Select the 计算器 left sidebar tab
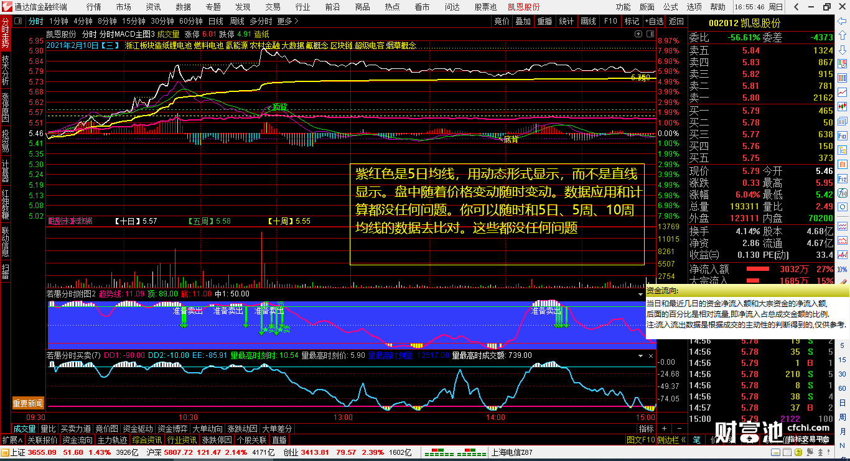Screen dimensions: 850x461 point(6,172)
